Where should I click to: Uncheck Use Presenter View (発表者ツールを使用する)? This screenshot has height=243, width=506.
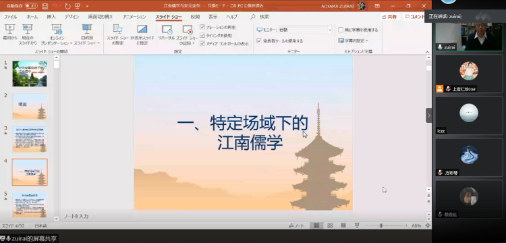point(259,40)
